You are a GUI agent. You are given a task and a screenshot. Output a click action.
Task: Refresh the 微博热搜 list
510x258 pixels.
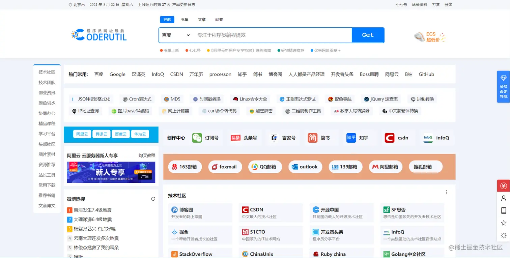pos(153,199)
